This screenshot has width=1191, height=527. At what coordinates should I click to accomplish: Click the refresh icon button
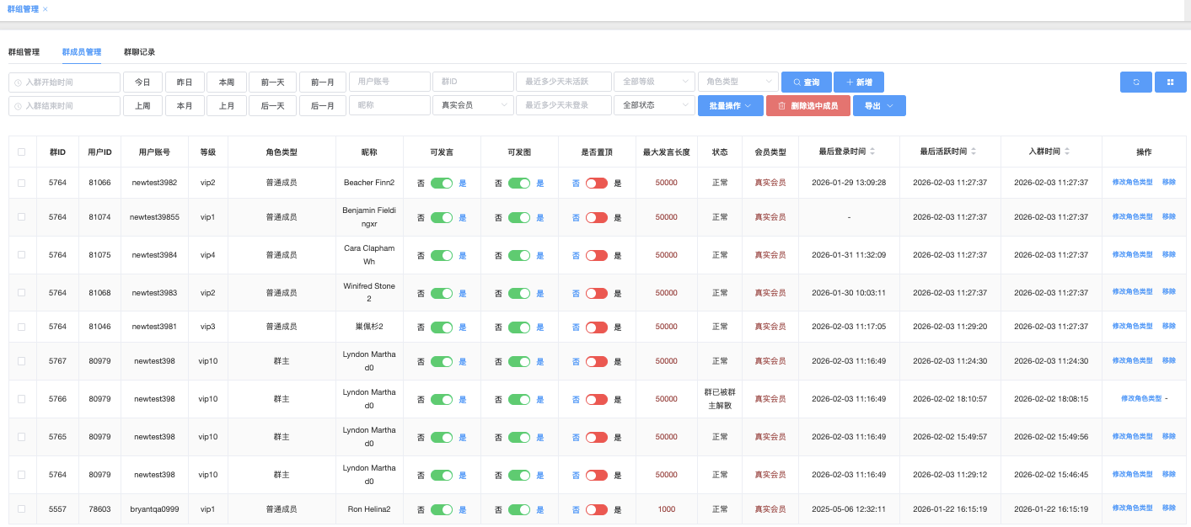tap(1136, 82)
